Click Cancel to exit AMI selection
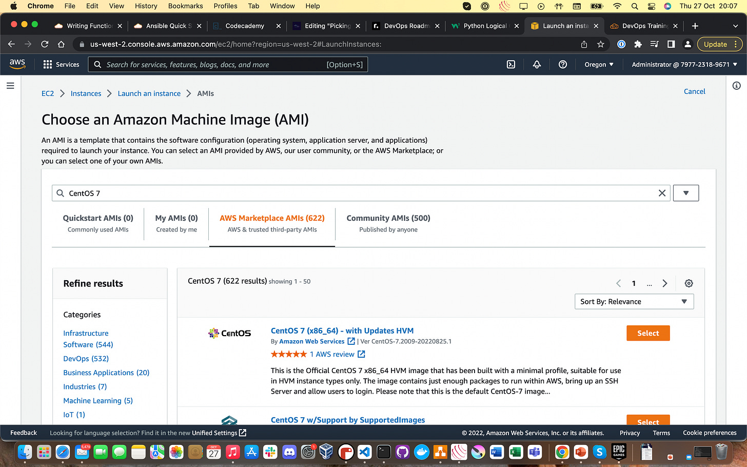 [x=695, y=91]
